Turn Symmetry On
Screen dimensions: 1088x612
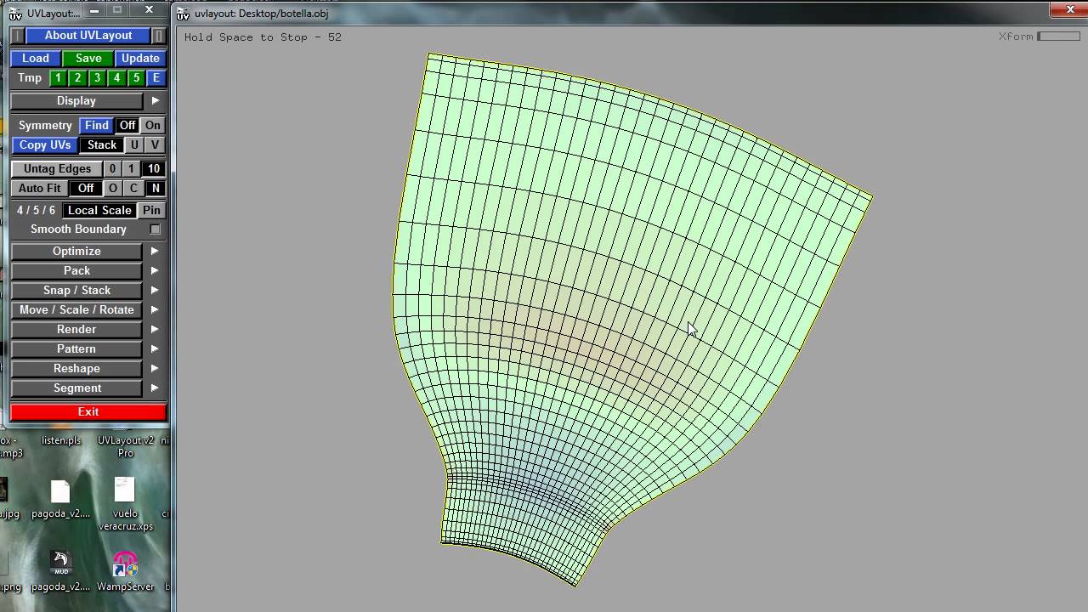[152, 125]
